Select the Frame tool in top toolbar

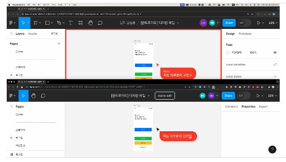tap(36, 23)
